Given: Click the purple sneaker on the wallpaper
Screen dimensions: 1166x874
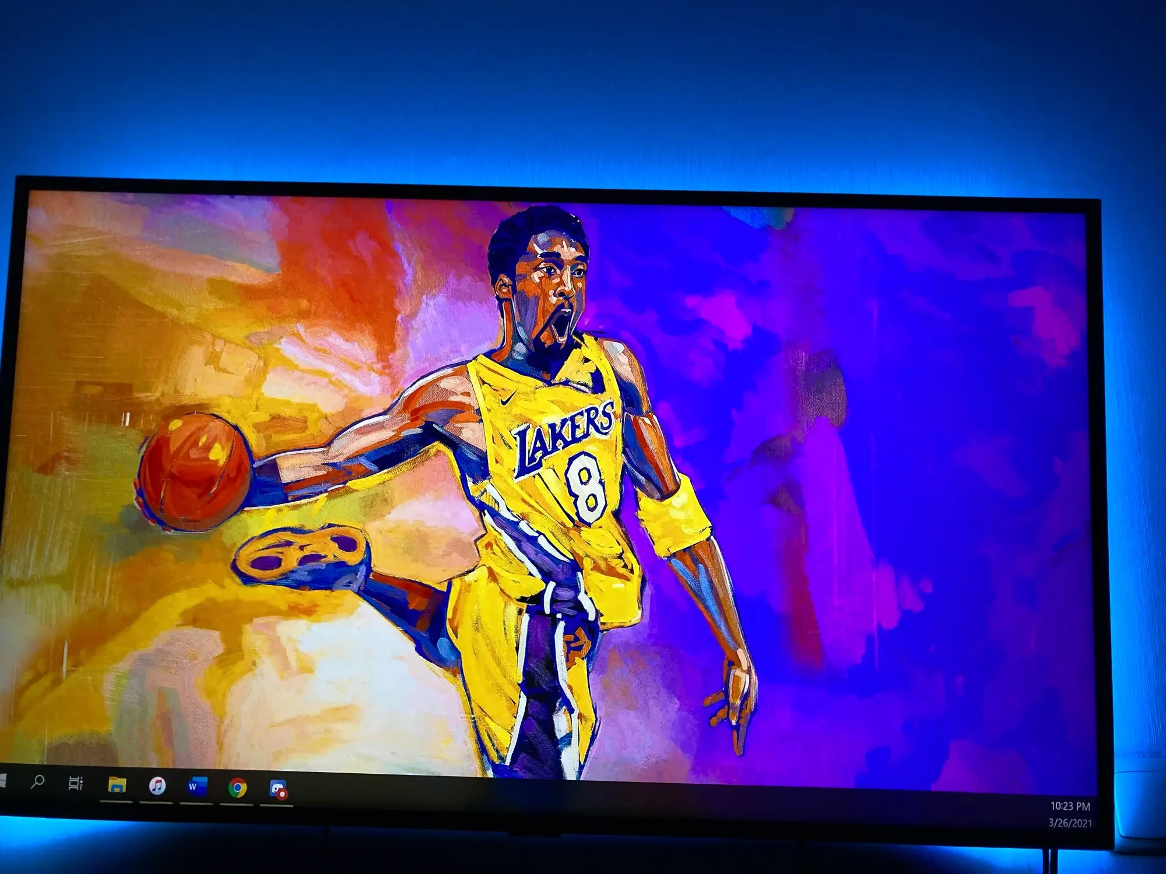Looking at the screenshot, I should pyautogui.click(x=303, y=554).
